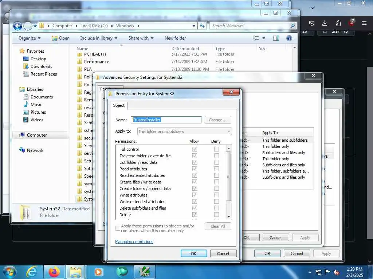Open the Apply to dropdown
The height and width of the screenshot is (279, 373).
tap(184, 132)
